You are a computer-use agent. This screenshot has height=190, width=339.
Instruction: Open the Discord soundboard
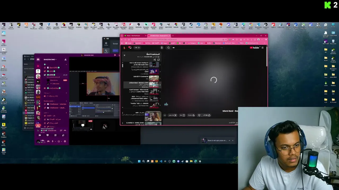(63, 135)
